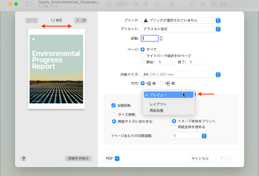Select 縦 portrait orientation radio button

[142, 83]
